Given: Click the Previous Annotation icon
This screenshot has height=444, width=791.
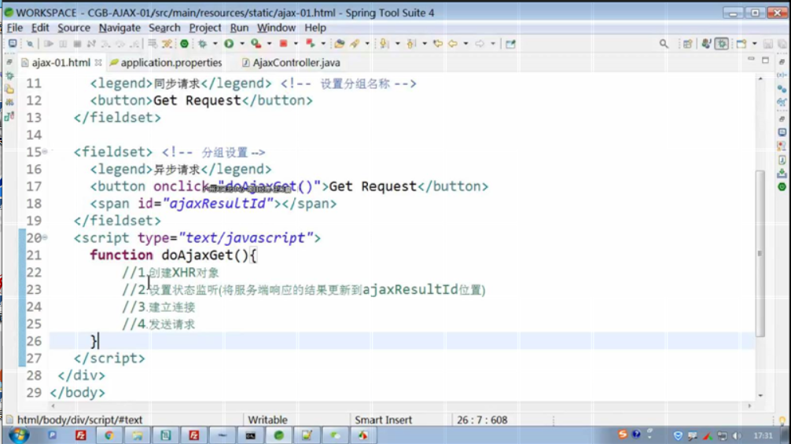Looking at the screenshot, I should coord(412,44).
